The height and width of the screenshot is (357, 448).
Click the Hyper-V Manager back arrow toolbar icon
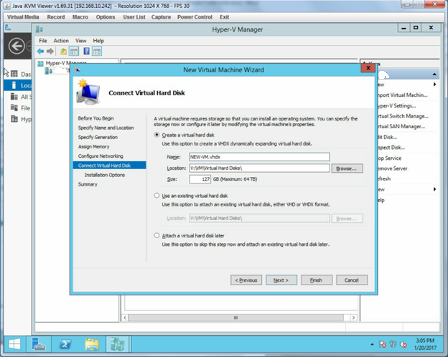pos(40,52)
